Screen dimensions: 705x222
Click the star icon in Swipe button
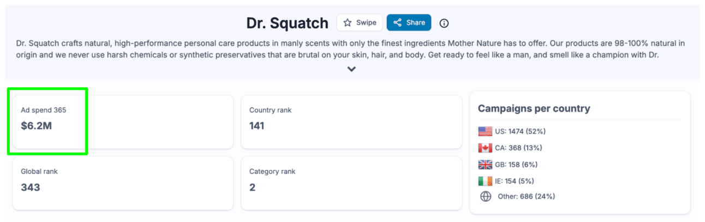348,23
